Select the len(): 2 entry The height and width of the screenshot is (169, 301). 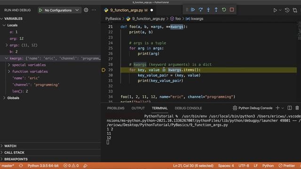pyautogui.click(x=20, y=91)
